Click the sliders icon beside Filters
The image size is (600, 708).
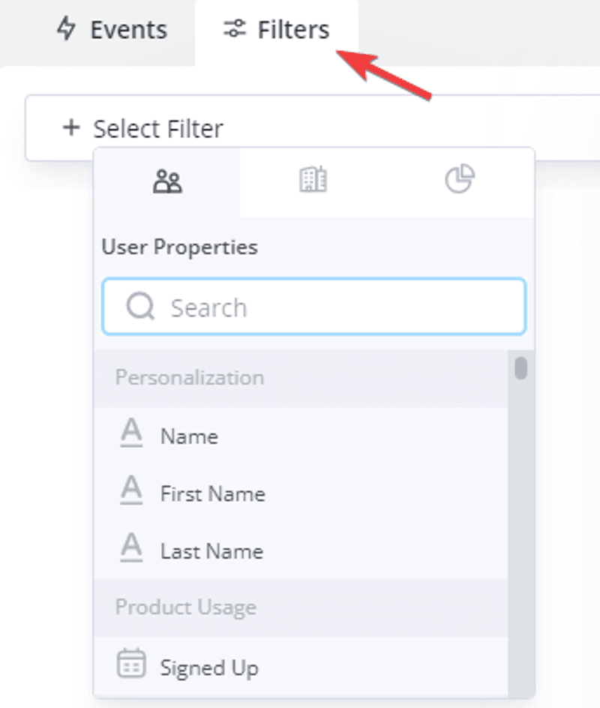tap(234, 29)
